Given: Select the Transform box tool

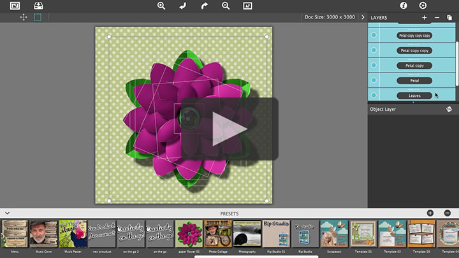Looking at the screenshot, I should 38,17.
